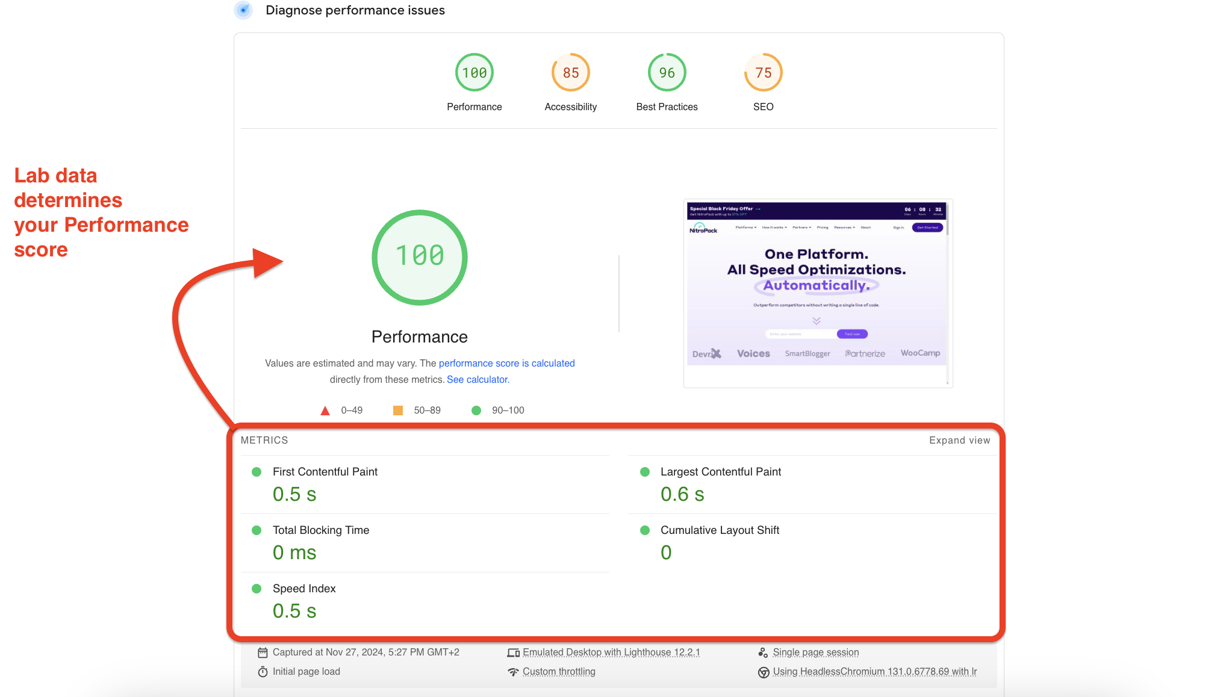Viewport: 1220px width, 697px height.
Task: Select the Accessibility score gauge 85
Action: point(571,72)
